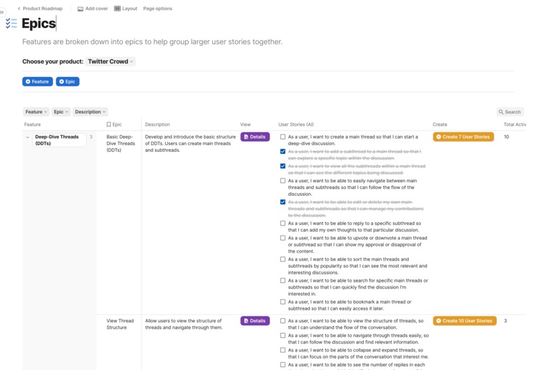This screenshot has height=370, width=535.
Task: Check 'bookmark a main thread' story
Action: coord(283,302)
